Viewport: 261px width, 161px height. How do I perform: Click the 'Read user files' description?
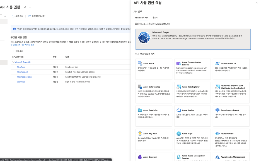point(72,67)
